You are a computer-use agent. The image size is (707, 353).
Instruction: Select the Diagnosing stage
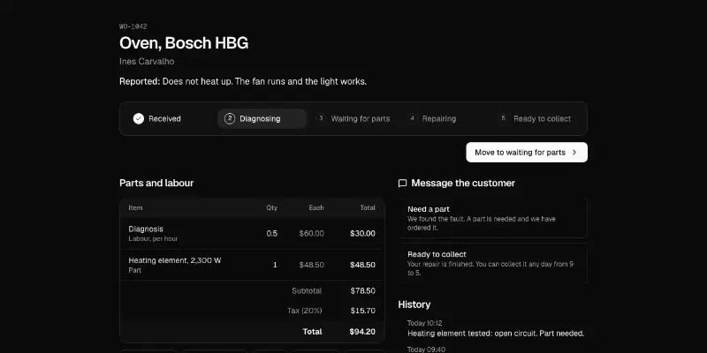(262, 119)
